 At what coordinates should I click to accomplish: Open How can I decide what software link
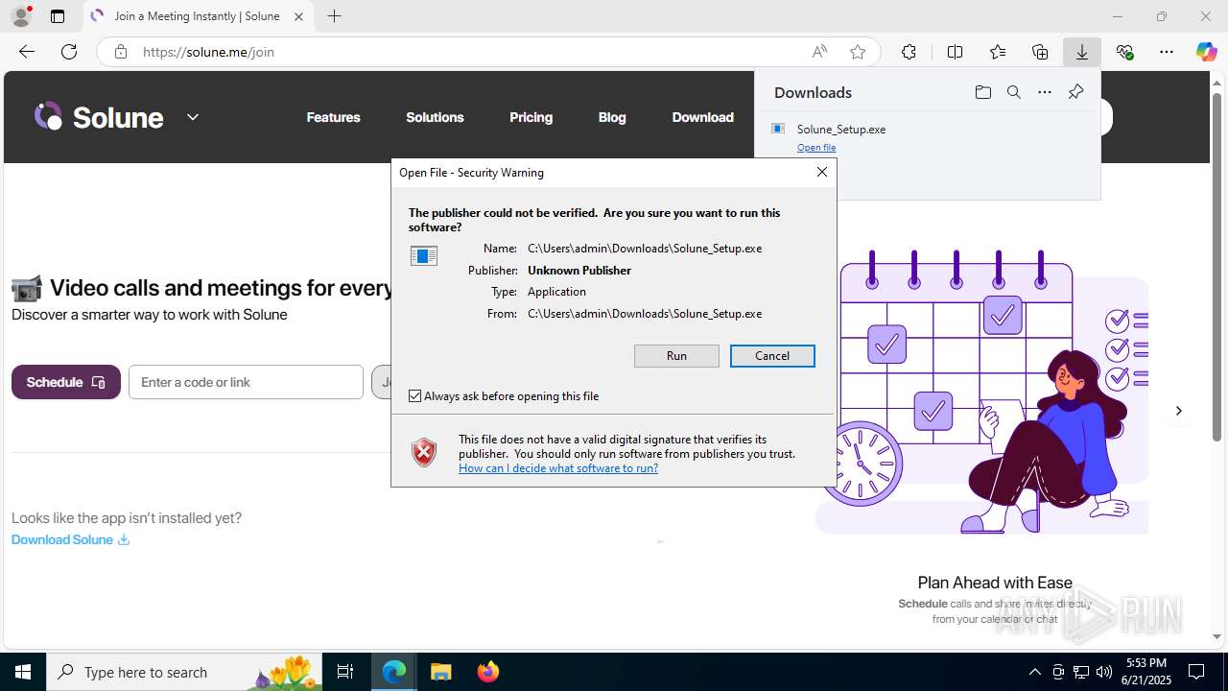(x=558, y=468)
